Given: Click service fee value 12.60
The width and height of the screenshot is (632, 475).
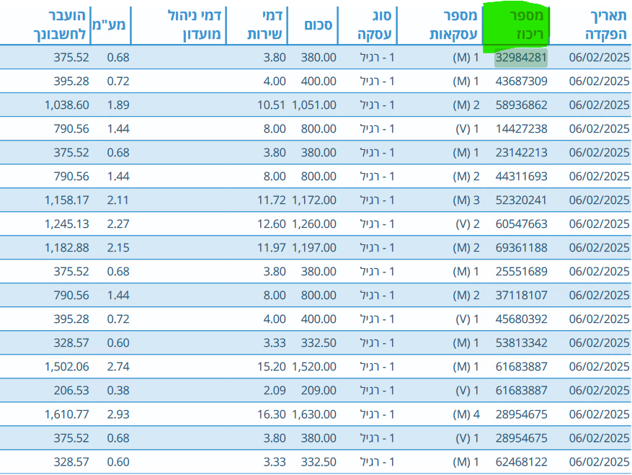Looking at the screenshot, I should tap(271, 224).
